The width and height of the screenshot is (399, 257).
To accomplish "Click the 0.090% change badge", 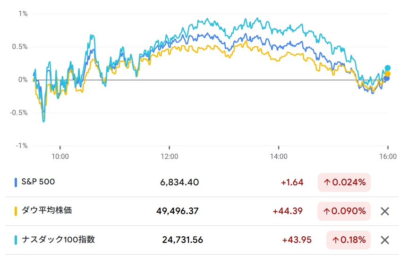I will tap(348, 211).
